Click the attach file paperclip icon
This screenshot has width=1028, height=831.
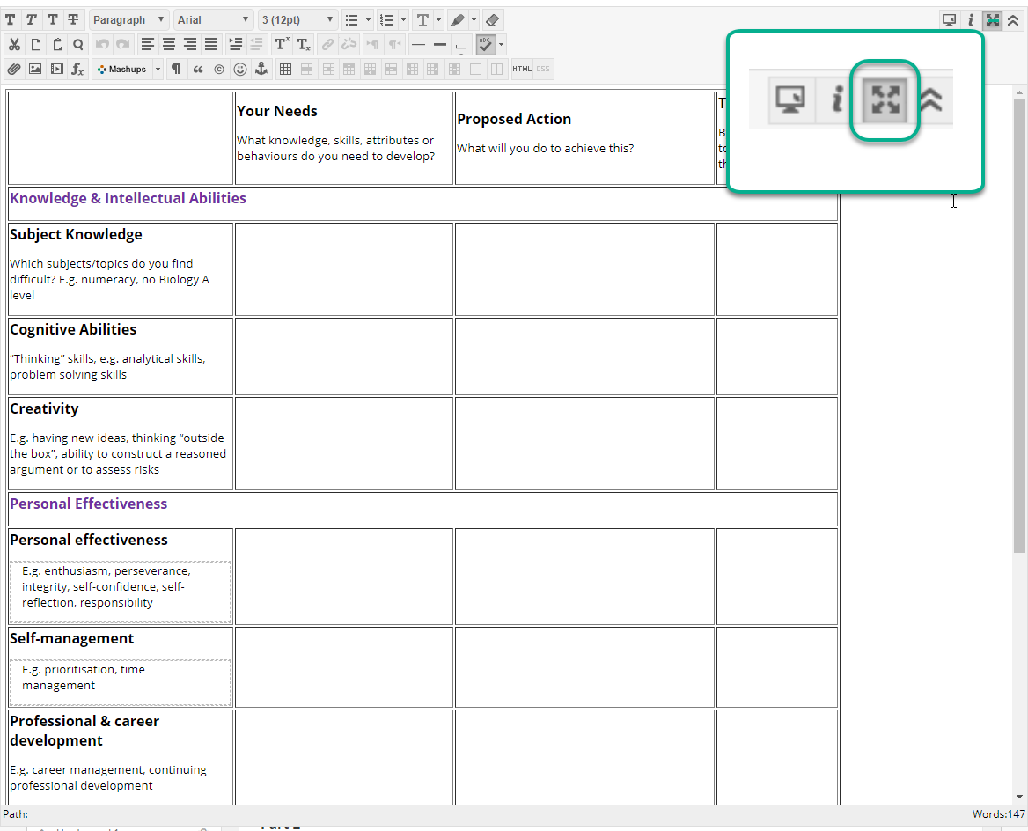click(13, 69)
